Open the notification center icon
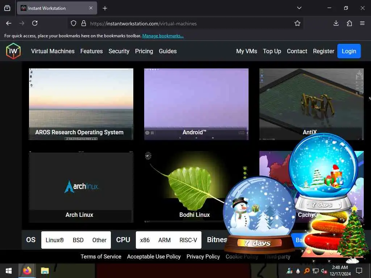The width and height of the screenshot is (371, 278). pos(359,271)
